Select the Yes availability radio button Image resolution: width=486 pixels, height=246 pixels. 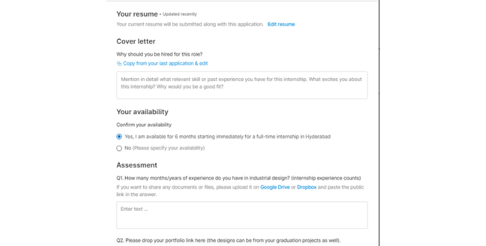coord(119,137)
